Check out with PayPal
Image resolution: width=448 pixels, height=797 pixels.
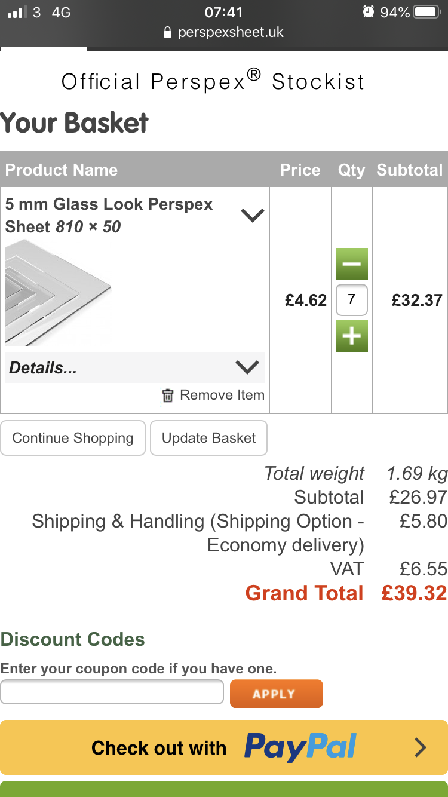(224, 747)
